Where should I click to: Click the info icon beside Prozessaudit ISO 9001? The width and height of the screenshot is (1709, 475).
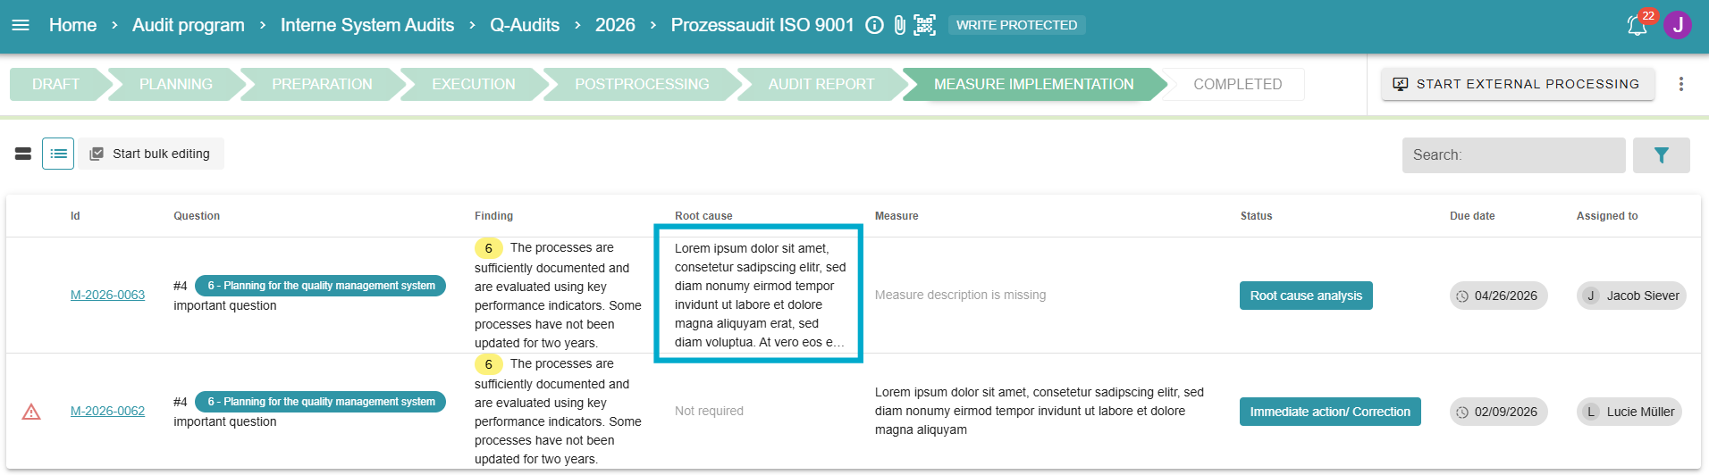874,25
